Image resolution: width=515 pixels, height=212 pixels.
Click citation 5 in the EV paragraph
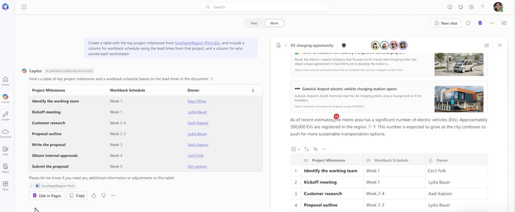370,126
